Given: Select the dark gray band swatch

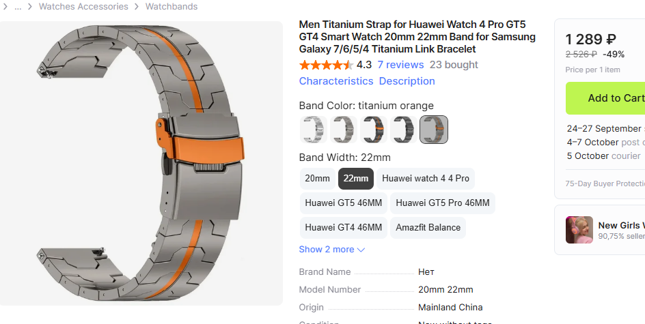Looking at the screenshot, I should (x=404, y=130).
